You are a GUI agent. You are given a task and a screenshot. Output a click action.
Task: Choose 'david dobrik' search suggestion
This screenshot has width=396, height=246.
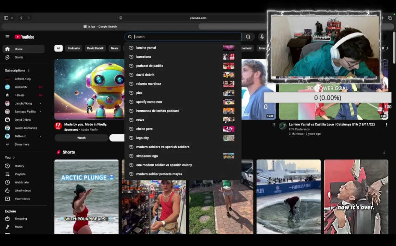(x=183, y=75)
